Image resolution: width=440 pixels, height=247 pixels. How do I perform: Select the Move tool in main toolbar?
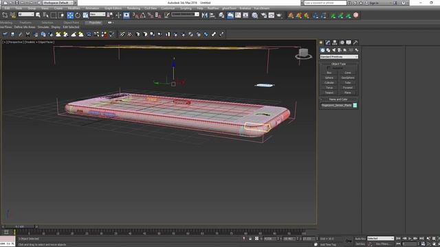pyautogui.click(x=70, y=15)
